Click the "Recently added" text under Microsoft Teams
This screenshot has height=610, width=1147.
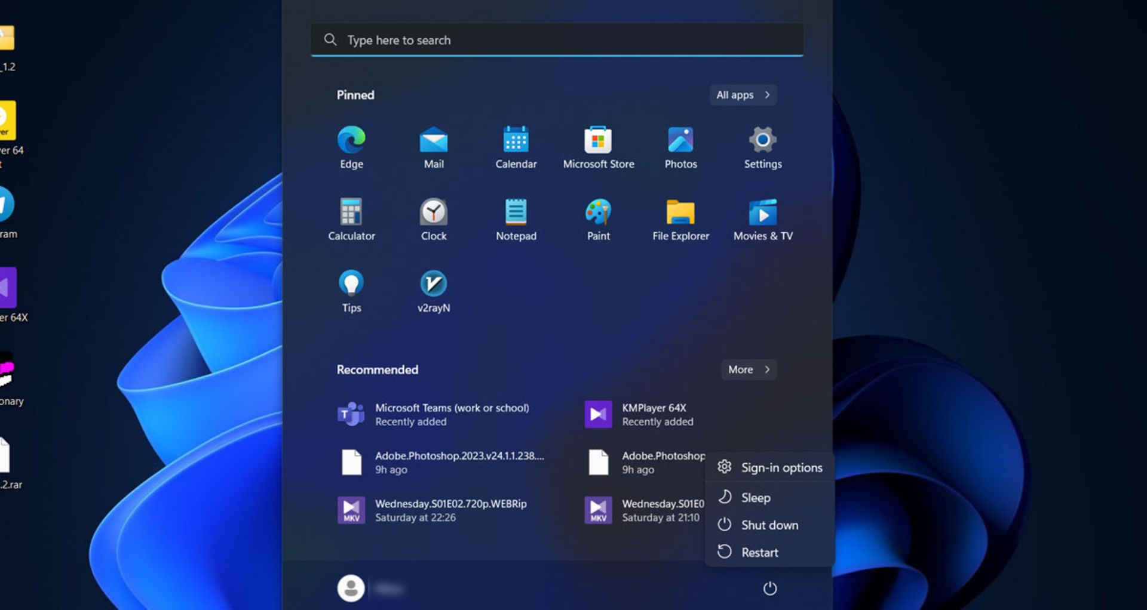point(411,421)
